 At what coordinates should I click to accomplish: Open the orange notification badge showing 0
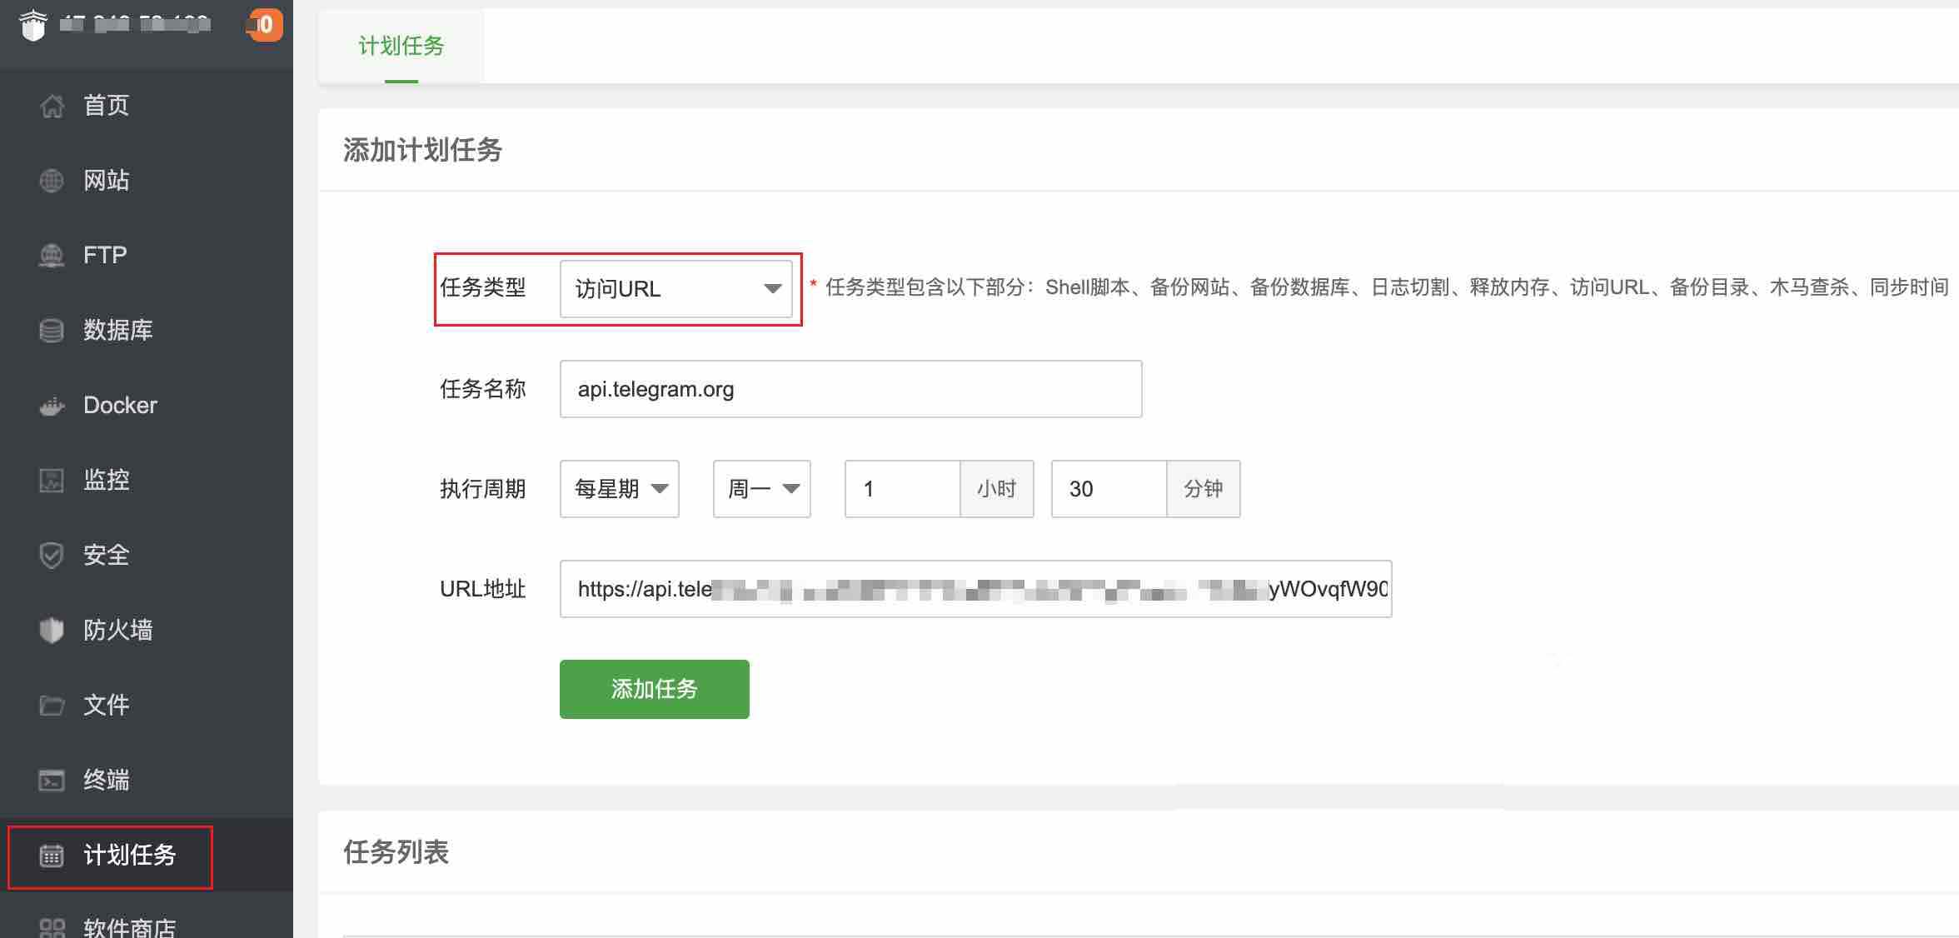265,25
